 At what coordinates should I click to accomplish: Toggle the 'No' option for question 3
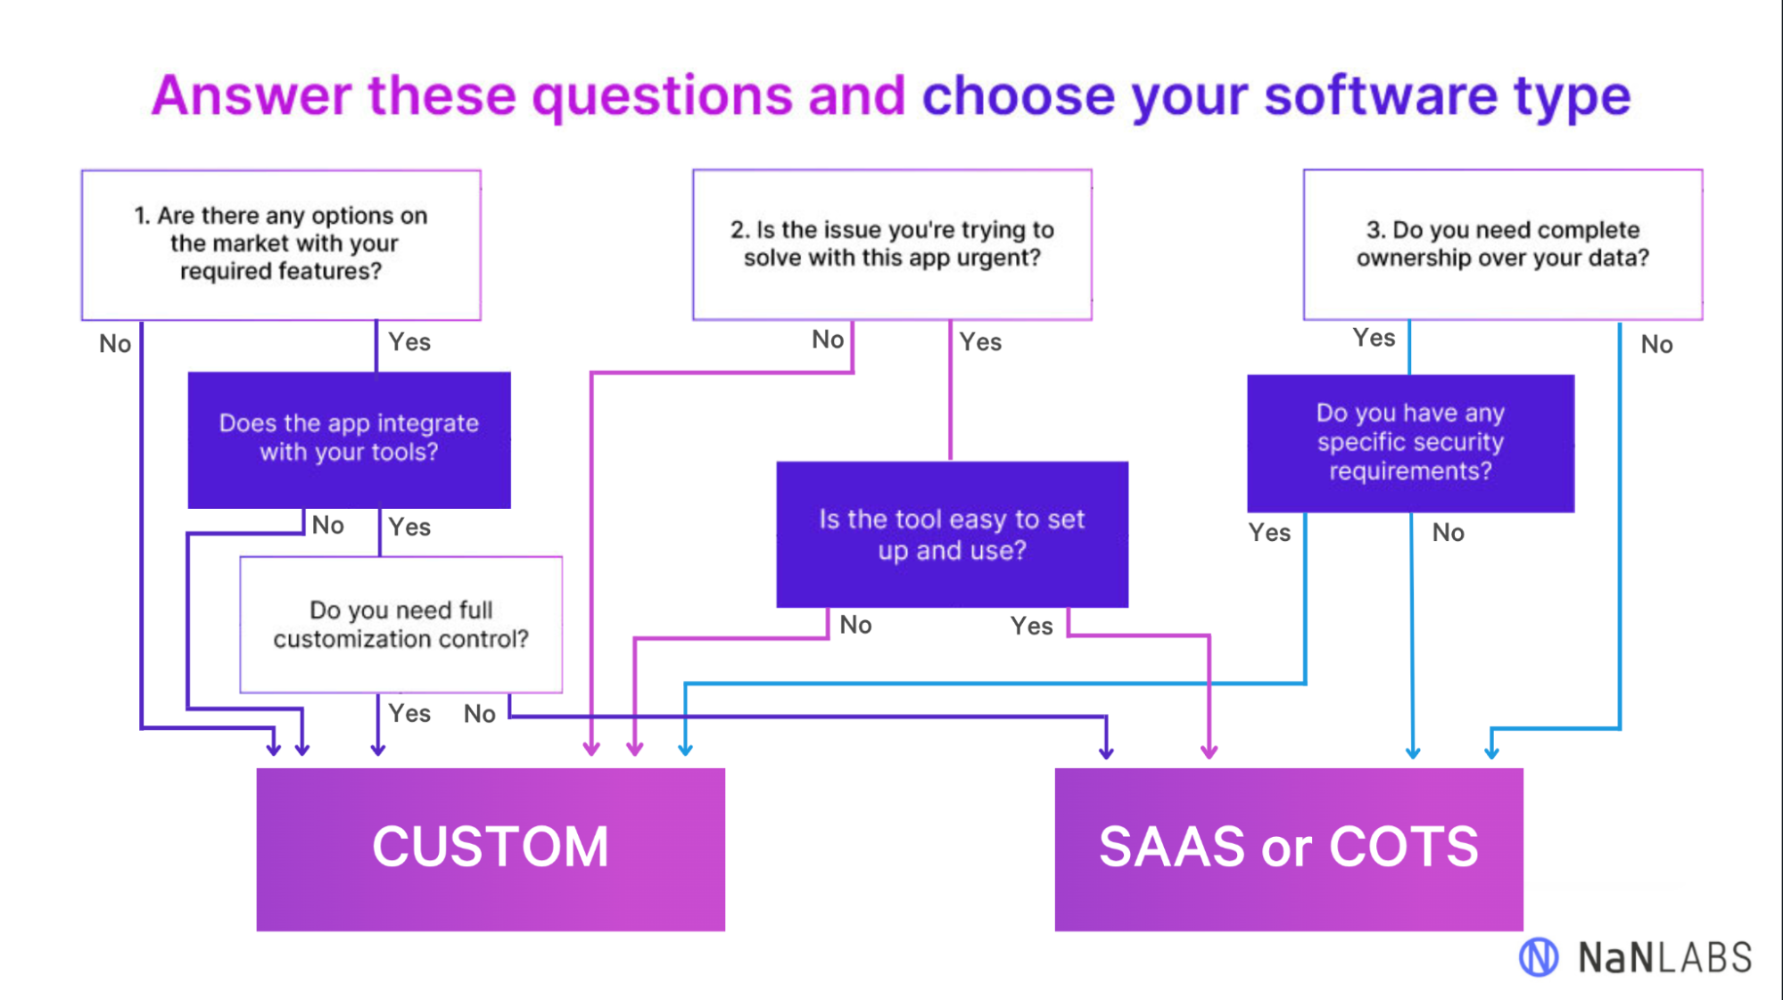coord(1655,343)
